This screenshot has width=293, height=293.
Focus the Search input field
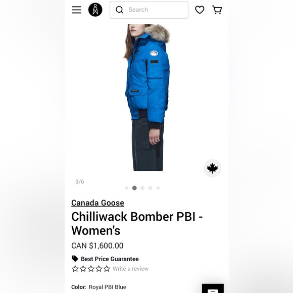tap(149, 10)
